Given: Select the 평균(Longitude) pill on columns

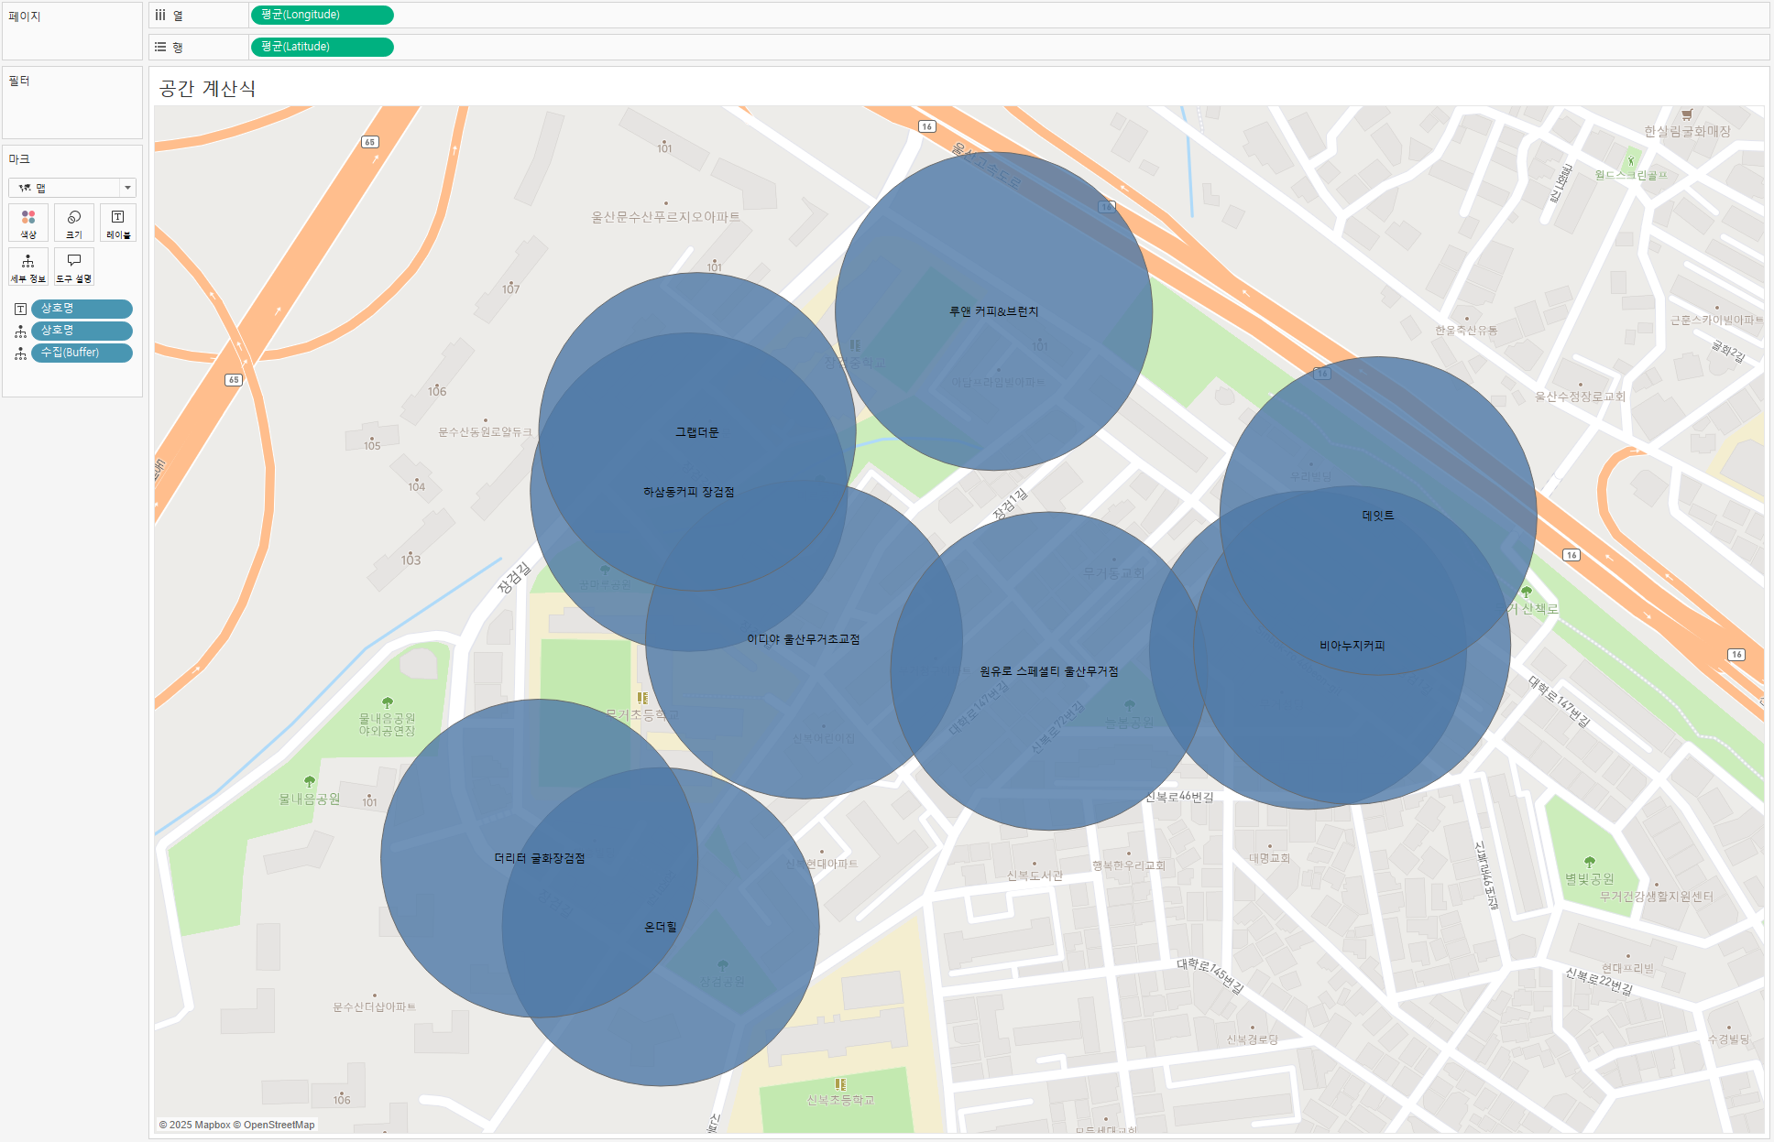Looking at the screenshot, I should click(x=321, y=15).
